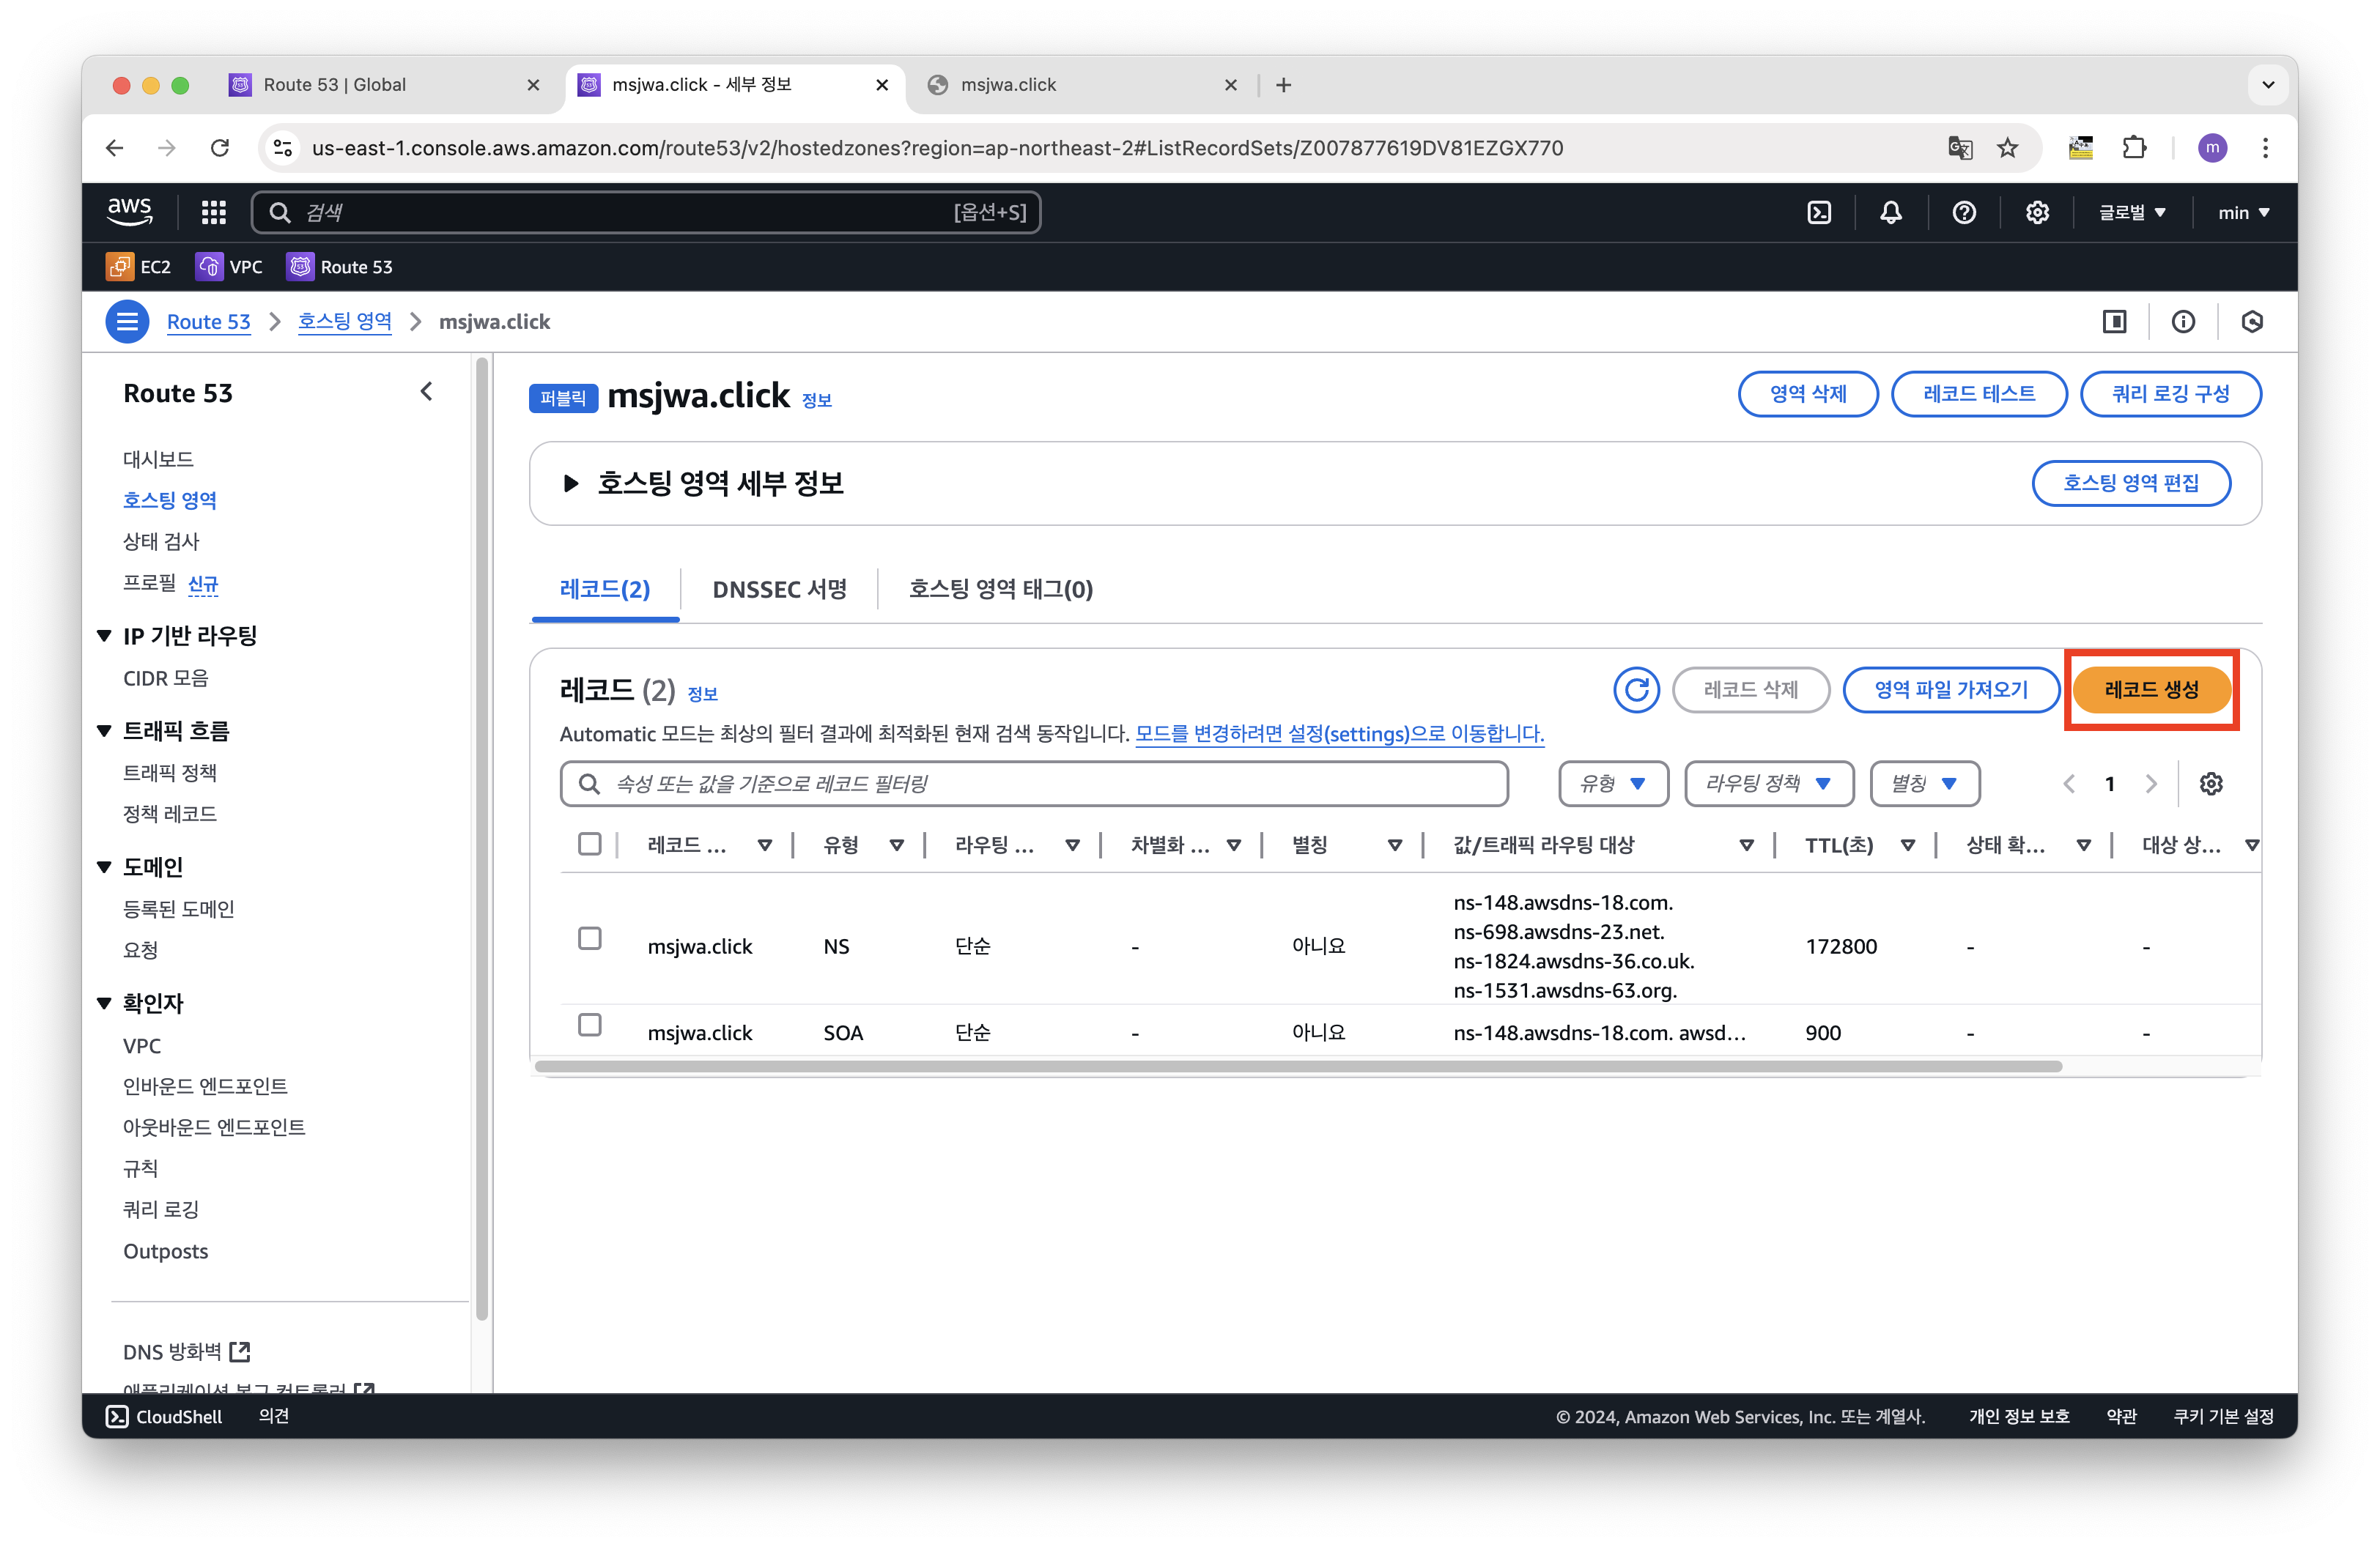Click the refresh records button

coord(1636,689)
